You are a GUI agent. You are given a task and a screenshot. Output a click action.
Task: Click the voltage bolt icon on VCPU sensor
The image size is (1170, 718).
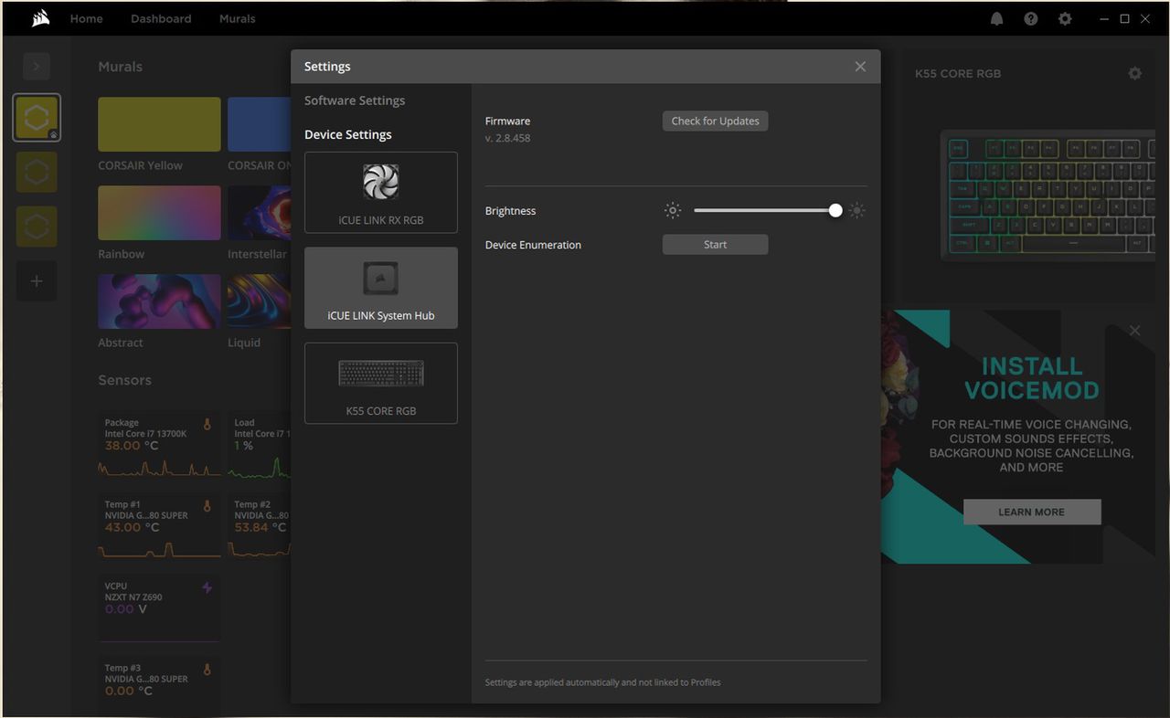(x=207, y=587)
